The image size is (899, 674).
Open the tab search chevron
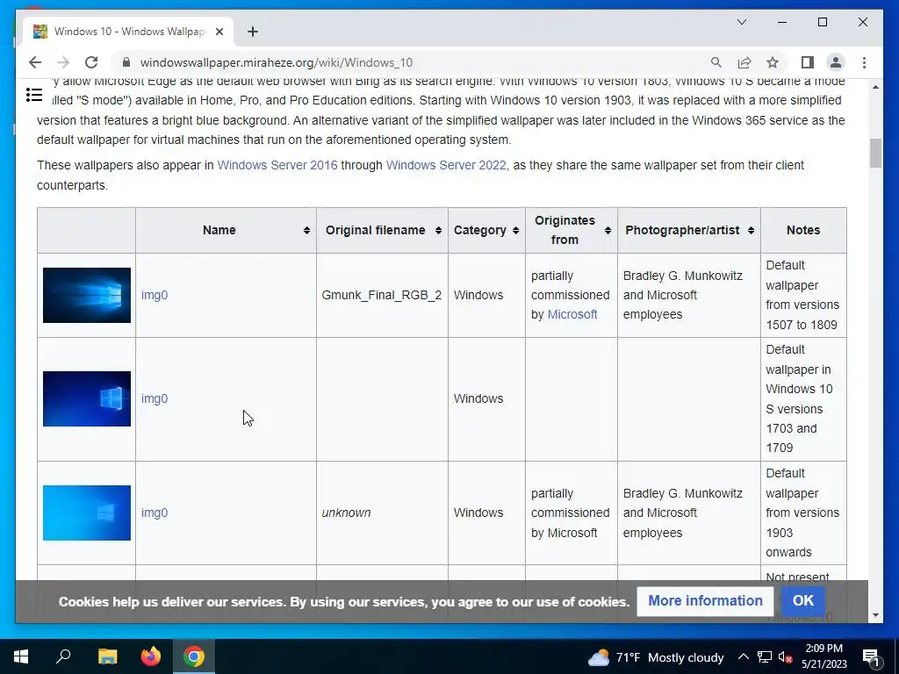tap(741, 22)
